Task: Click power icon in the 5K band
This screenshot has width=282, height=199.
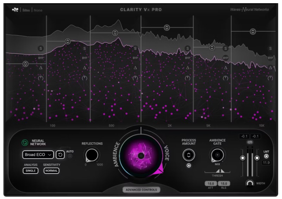Action: tap(226, 78)
